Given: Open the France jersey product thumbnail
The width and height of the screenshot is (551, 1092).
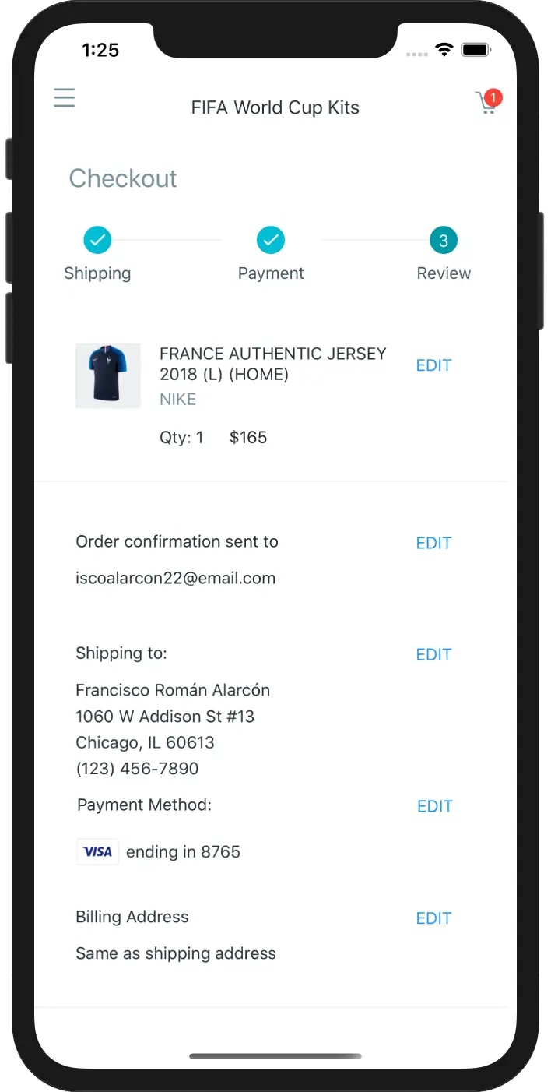Looking at the screenshot, I should pos(108,375).
